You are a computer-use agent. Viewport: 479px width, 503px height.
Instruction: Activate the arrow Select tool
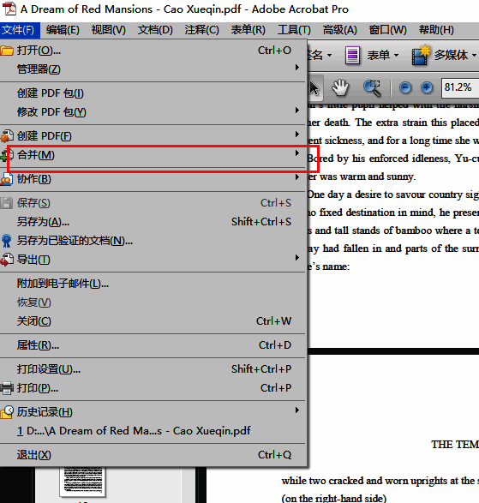click(314, 87)
